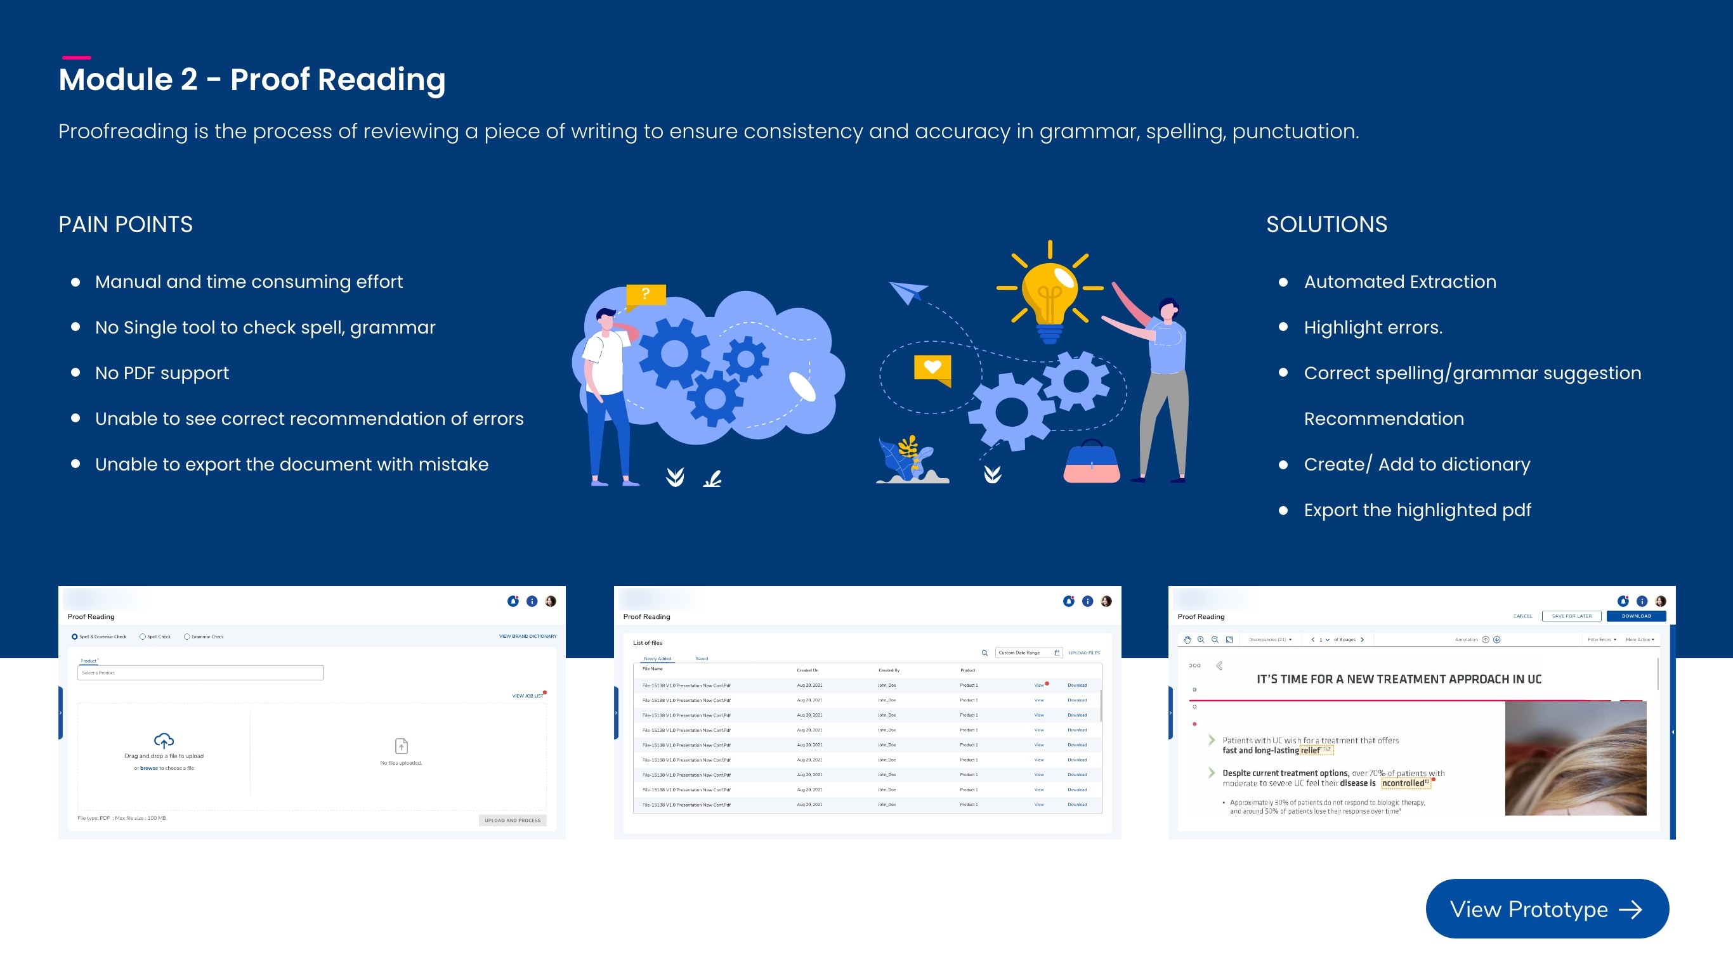1733x974 pixels.
Task: Click the cloud upload icon in drop area
Action: point(164,741)
